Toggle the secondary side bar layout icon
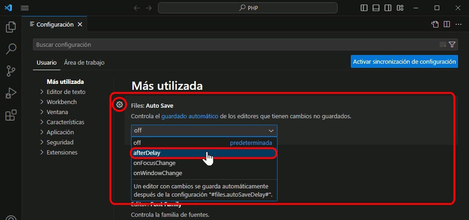The width and height of the screenshot is (469, 220). point(388,8)
